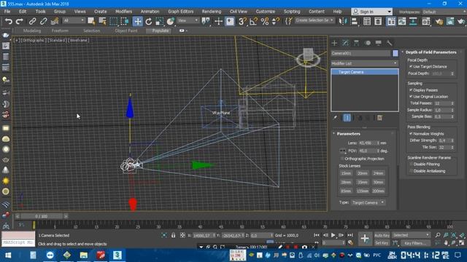
Task: Enable Orthographic Projection checkbox
Action: [342, 159]
